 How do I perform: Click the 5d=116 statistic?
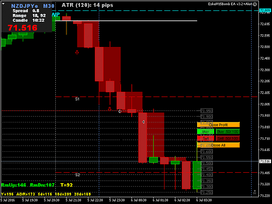tap(45, 194)
